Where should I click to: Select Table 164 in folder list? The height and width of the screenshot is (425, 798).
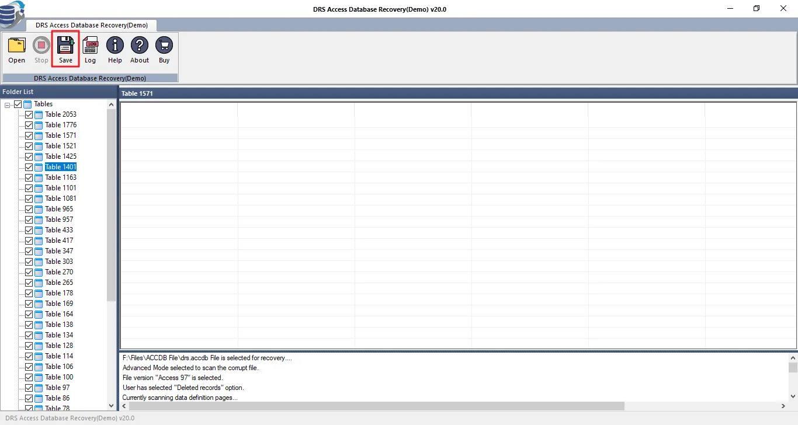tap(59, 314)
